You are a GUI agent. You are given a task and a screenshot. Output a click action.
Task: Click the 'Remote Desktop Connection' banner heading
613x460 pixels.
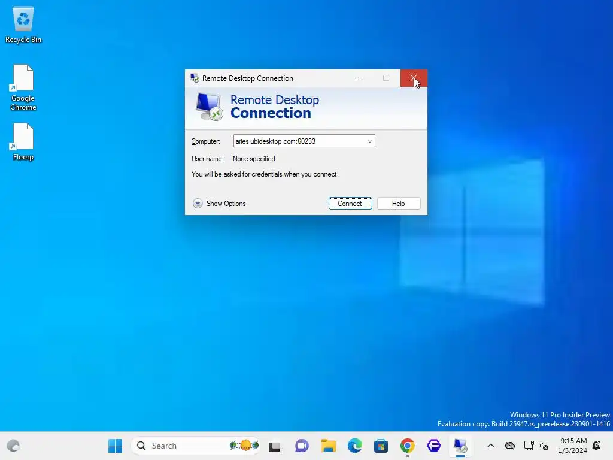[275, 107]
